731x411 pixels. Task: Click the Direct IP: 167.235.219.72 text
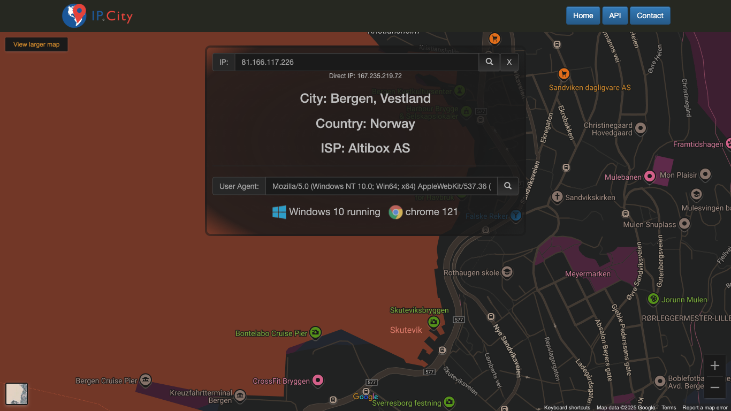click(365, 76)
